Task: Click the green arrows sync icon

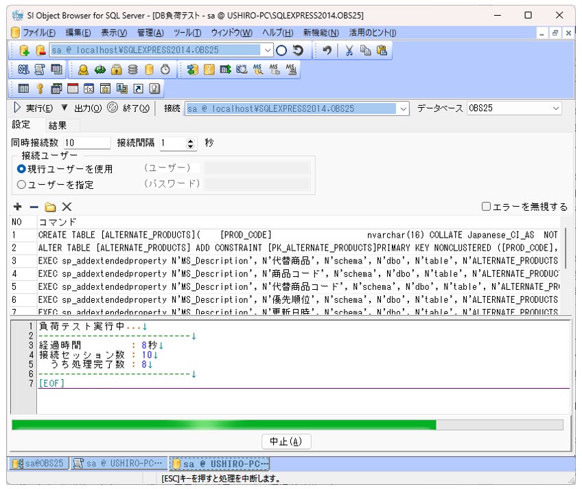Action: pos(192,69)
